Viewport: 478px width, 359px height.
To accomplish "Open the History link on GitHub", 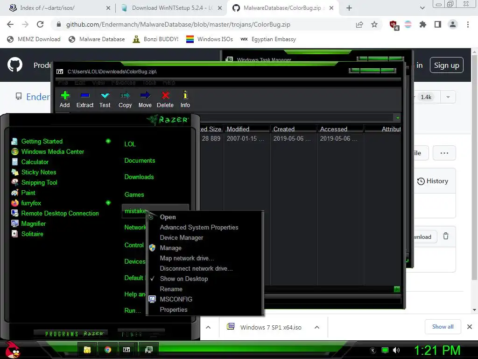I will point(433,181).
